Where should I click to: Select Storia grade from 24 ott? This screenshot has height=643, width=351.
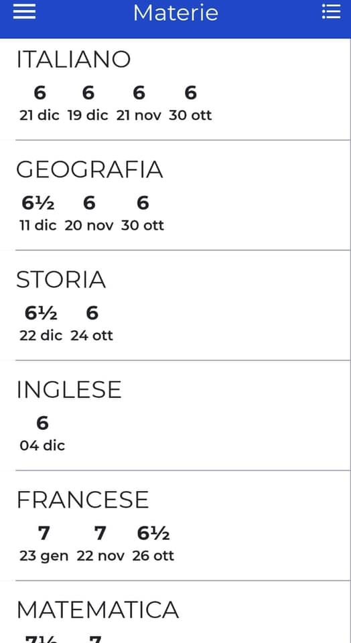[x=92, y=324]
